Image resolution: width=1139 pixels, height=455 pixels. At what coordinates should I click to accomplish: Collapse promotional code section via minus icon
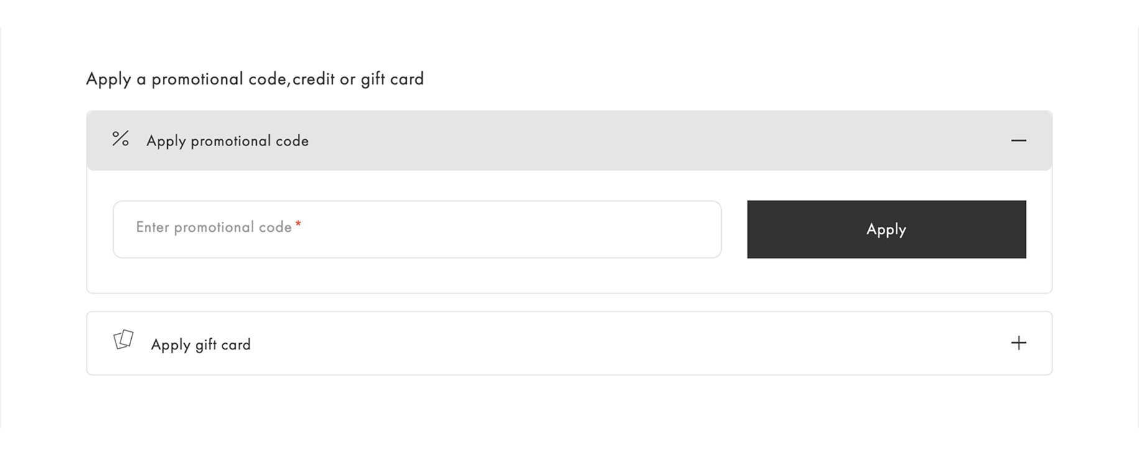coord(1018,140)
